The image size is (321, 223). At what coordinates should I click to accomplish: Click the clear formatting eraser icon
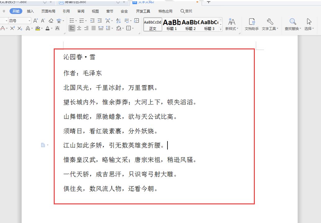click(x=50, y=20)
